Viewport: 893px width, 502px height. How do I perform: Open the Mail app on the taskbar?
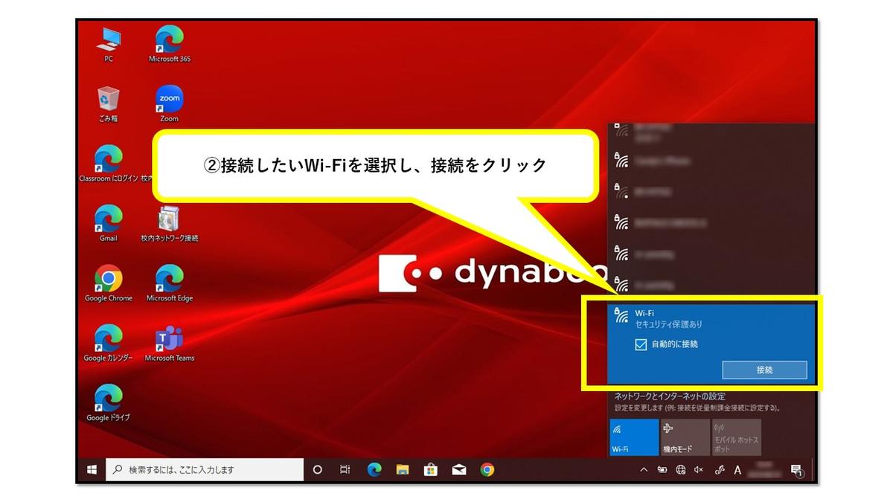coord(459,470)
